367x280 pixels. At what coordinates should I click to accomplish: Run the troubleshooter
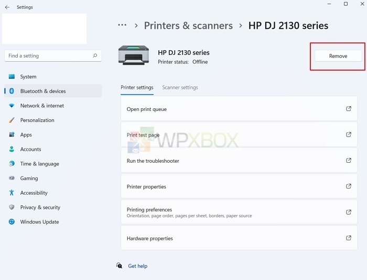[x=239, y=161]
